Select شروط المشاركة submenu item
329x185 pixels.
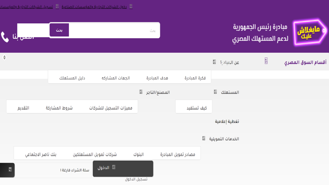(59, 108)
